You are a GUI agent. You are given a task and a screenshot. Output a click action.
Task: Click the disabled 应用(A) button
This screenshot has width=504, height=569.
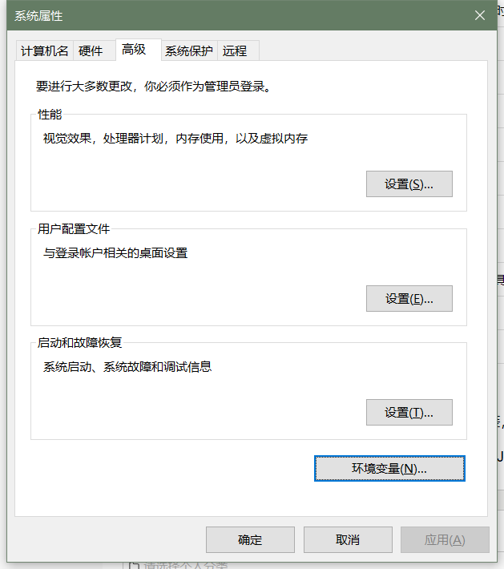pyautogui.click(x=445, y=539)
